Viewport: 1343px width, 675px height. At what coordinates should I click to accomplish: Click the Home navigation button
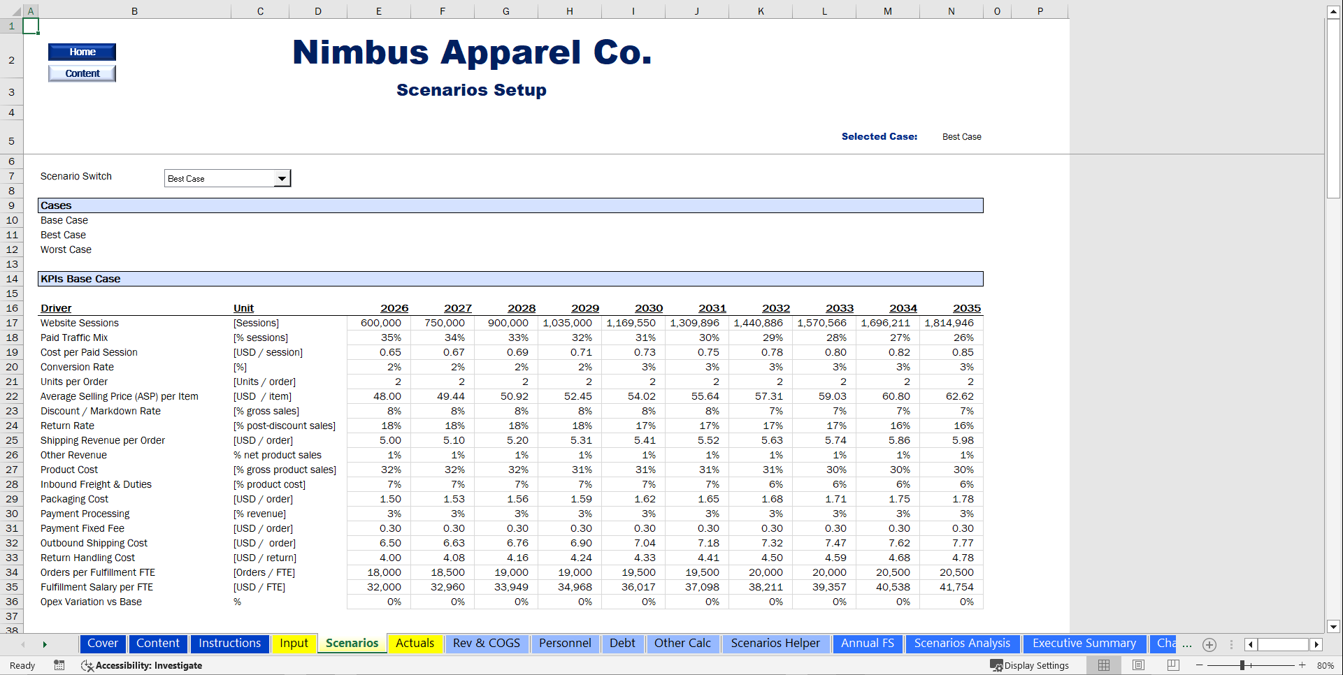click(82, 51)
